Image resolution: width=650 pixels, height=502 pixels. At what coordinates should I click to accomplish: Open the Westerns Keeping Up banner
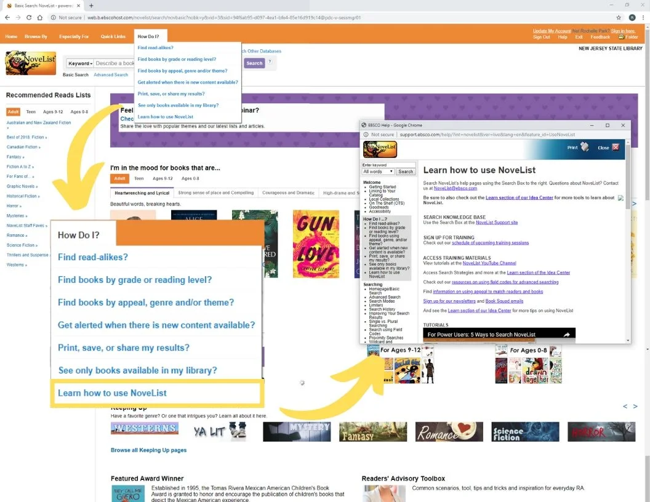[144, 428]
